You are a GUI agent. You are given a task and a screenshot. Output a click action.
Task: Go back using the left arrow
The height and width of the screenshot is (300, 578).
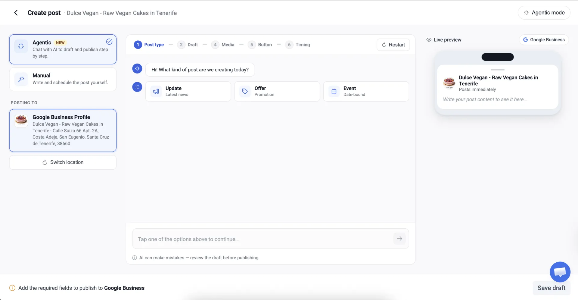click(16, 13)
